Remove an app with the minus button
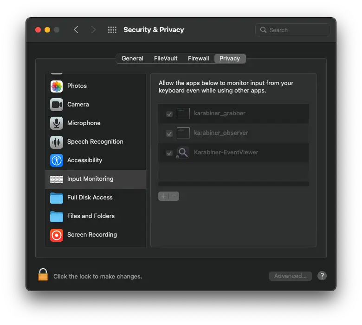Image resolution: width=362 pixels, height=325 pixels. (174, 196)
